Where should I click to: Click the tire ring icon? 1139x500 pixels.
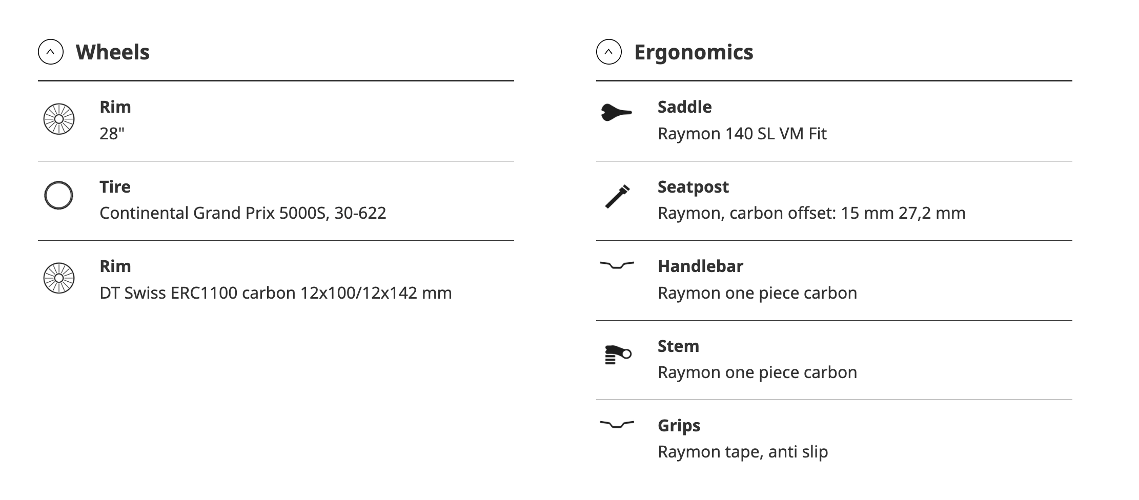pos(59,196)
